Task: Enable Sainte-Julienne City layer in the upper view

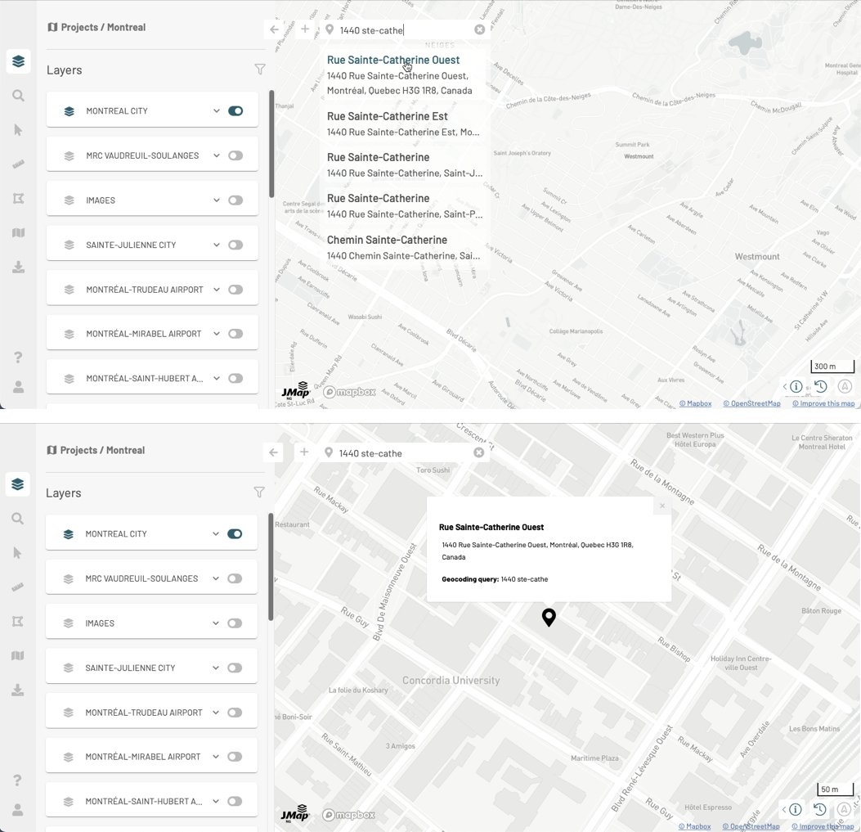Action: pyautogui.click(x=235, y=245)
